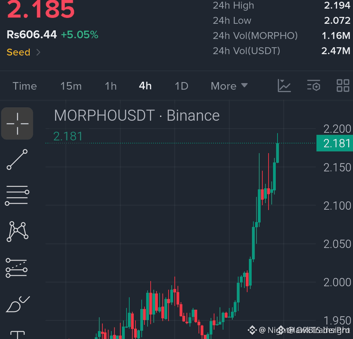Select the horizontal lines Fibonacci tool
The width and height of the screenshot is (353, 339).
pos(17,195)
